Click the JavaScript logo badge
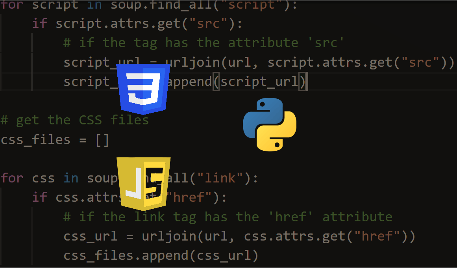 [x=144, y=181]
